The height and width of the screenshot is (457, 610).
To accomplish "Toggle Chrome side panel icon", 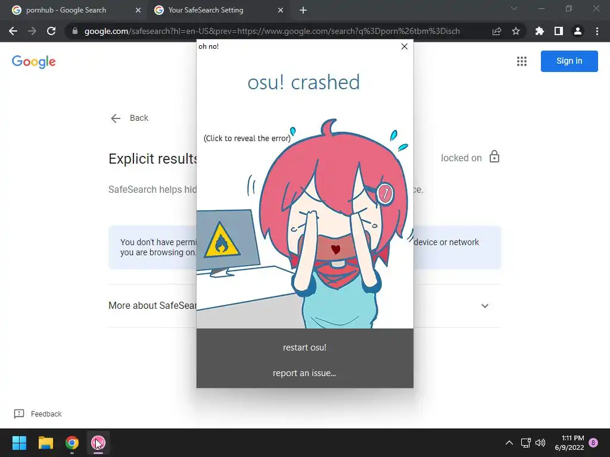I will coord(559,31).
